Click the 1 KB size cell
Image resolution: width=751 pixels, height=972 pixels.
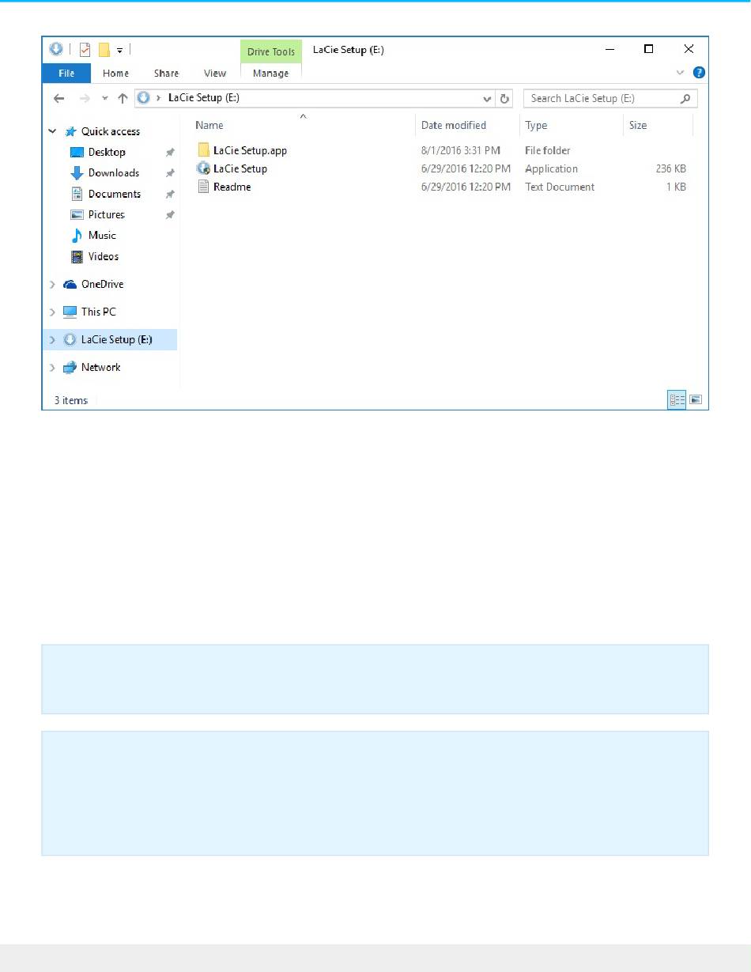(x=676, y=187)
